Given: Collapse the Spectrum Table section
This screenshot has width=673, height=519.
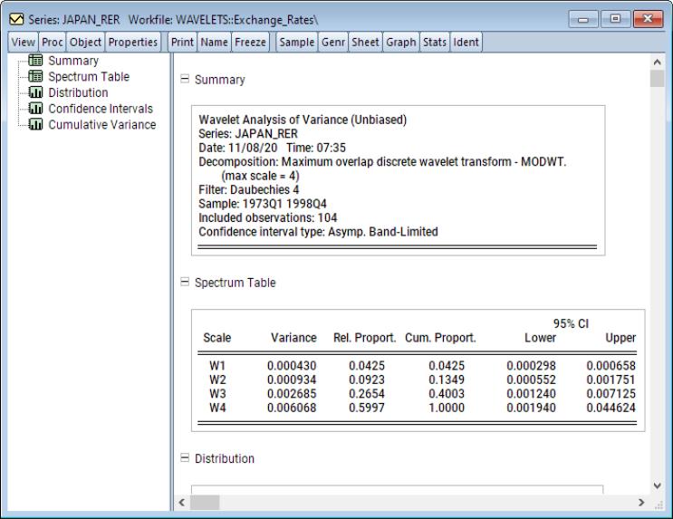Looking at the screenshot, I should click(186, 283).
